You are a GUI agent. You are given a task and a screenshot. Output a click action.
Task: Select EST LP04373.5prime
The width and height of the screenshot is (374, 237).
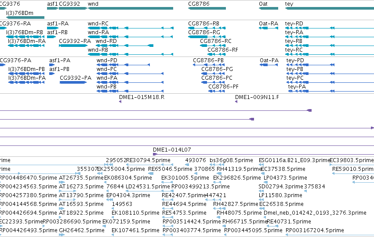pos(265,182)
